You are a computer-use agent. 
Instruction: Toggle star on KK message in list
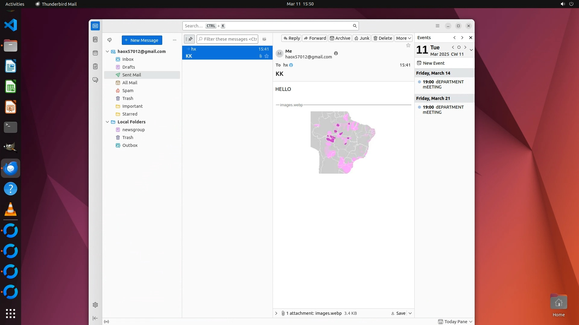267,56
